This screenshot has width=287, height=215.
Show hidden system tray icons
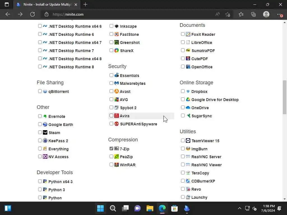pos(239,208)
